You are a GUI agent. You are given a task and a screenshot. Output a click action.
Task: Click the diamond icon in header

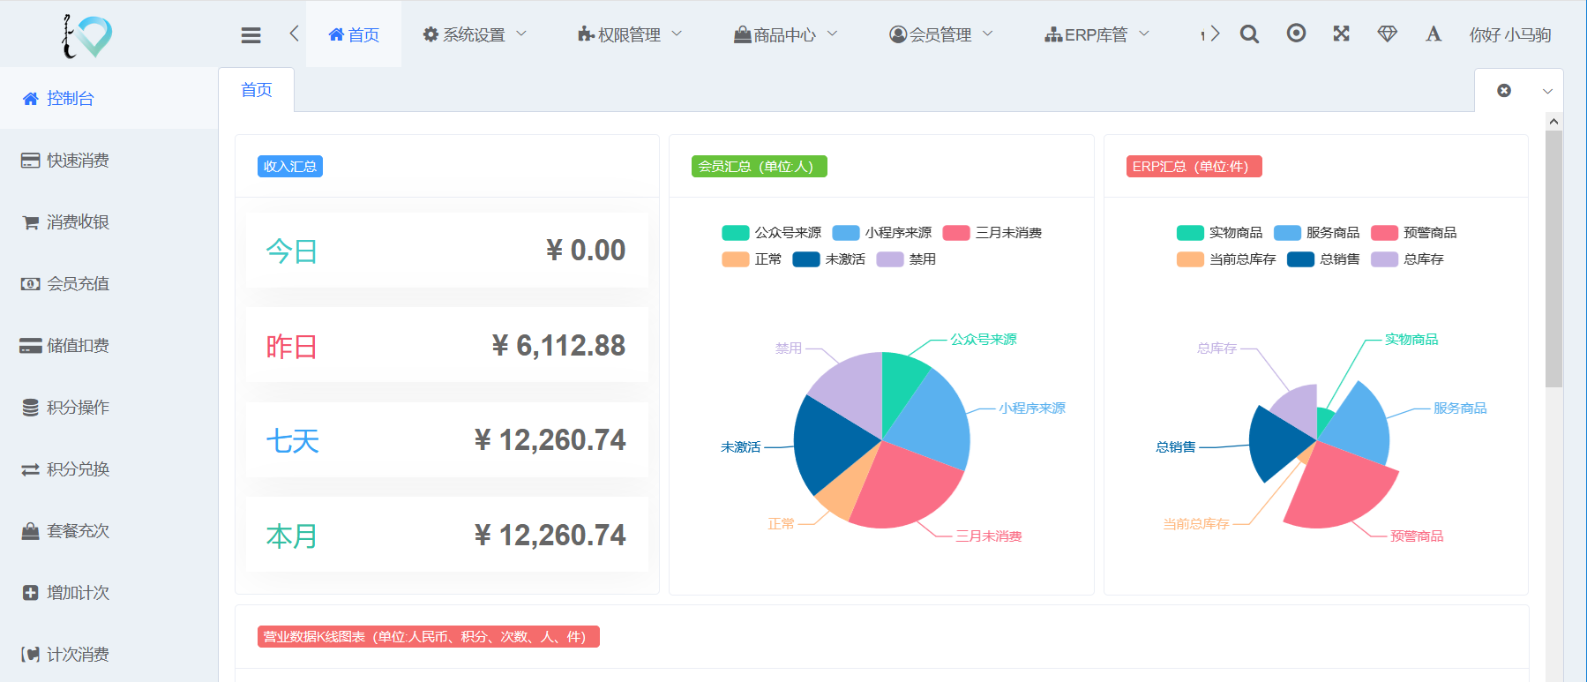point(1387,34)
